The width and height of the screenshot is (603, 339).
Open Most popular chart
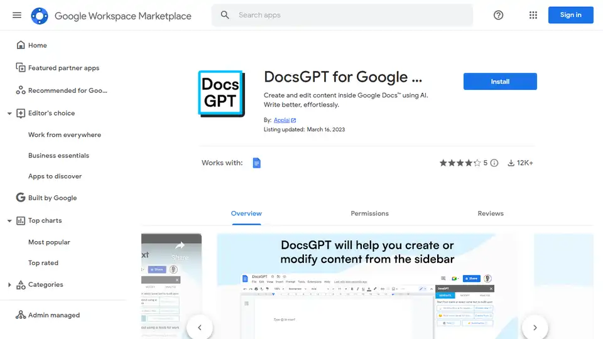(49, 242)
